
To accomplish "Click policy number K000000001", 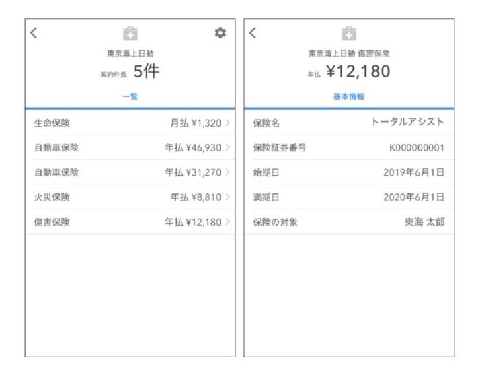I will (x=417, y=148).
